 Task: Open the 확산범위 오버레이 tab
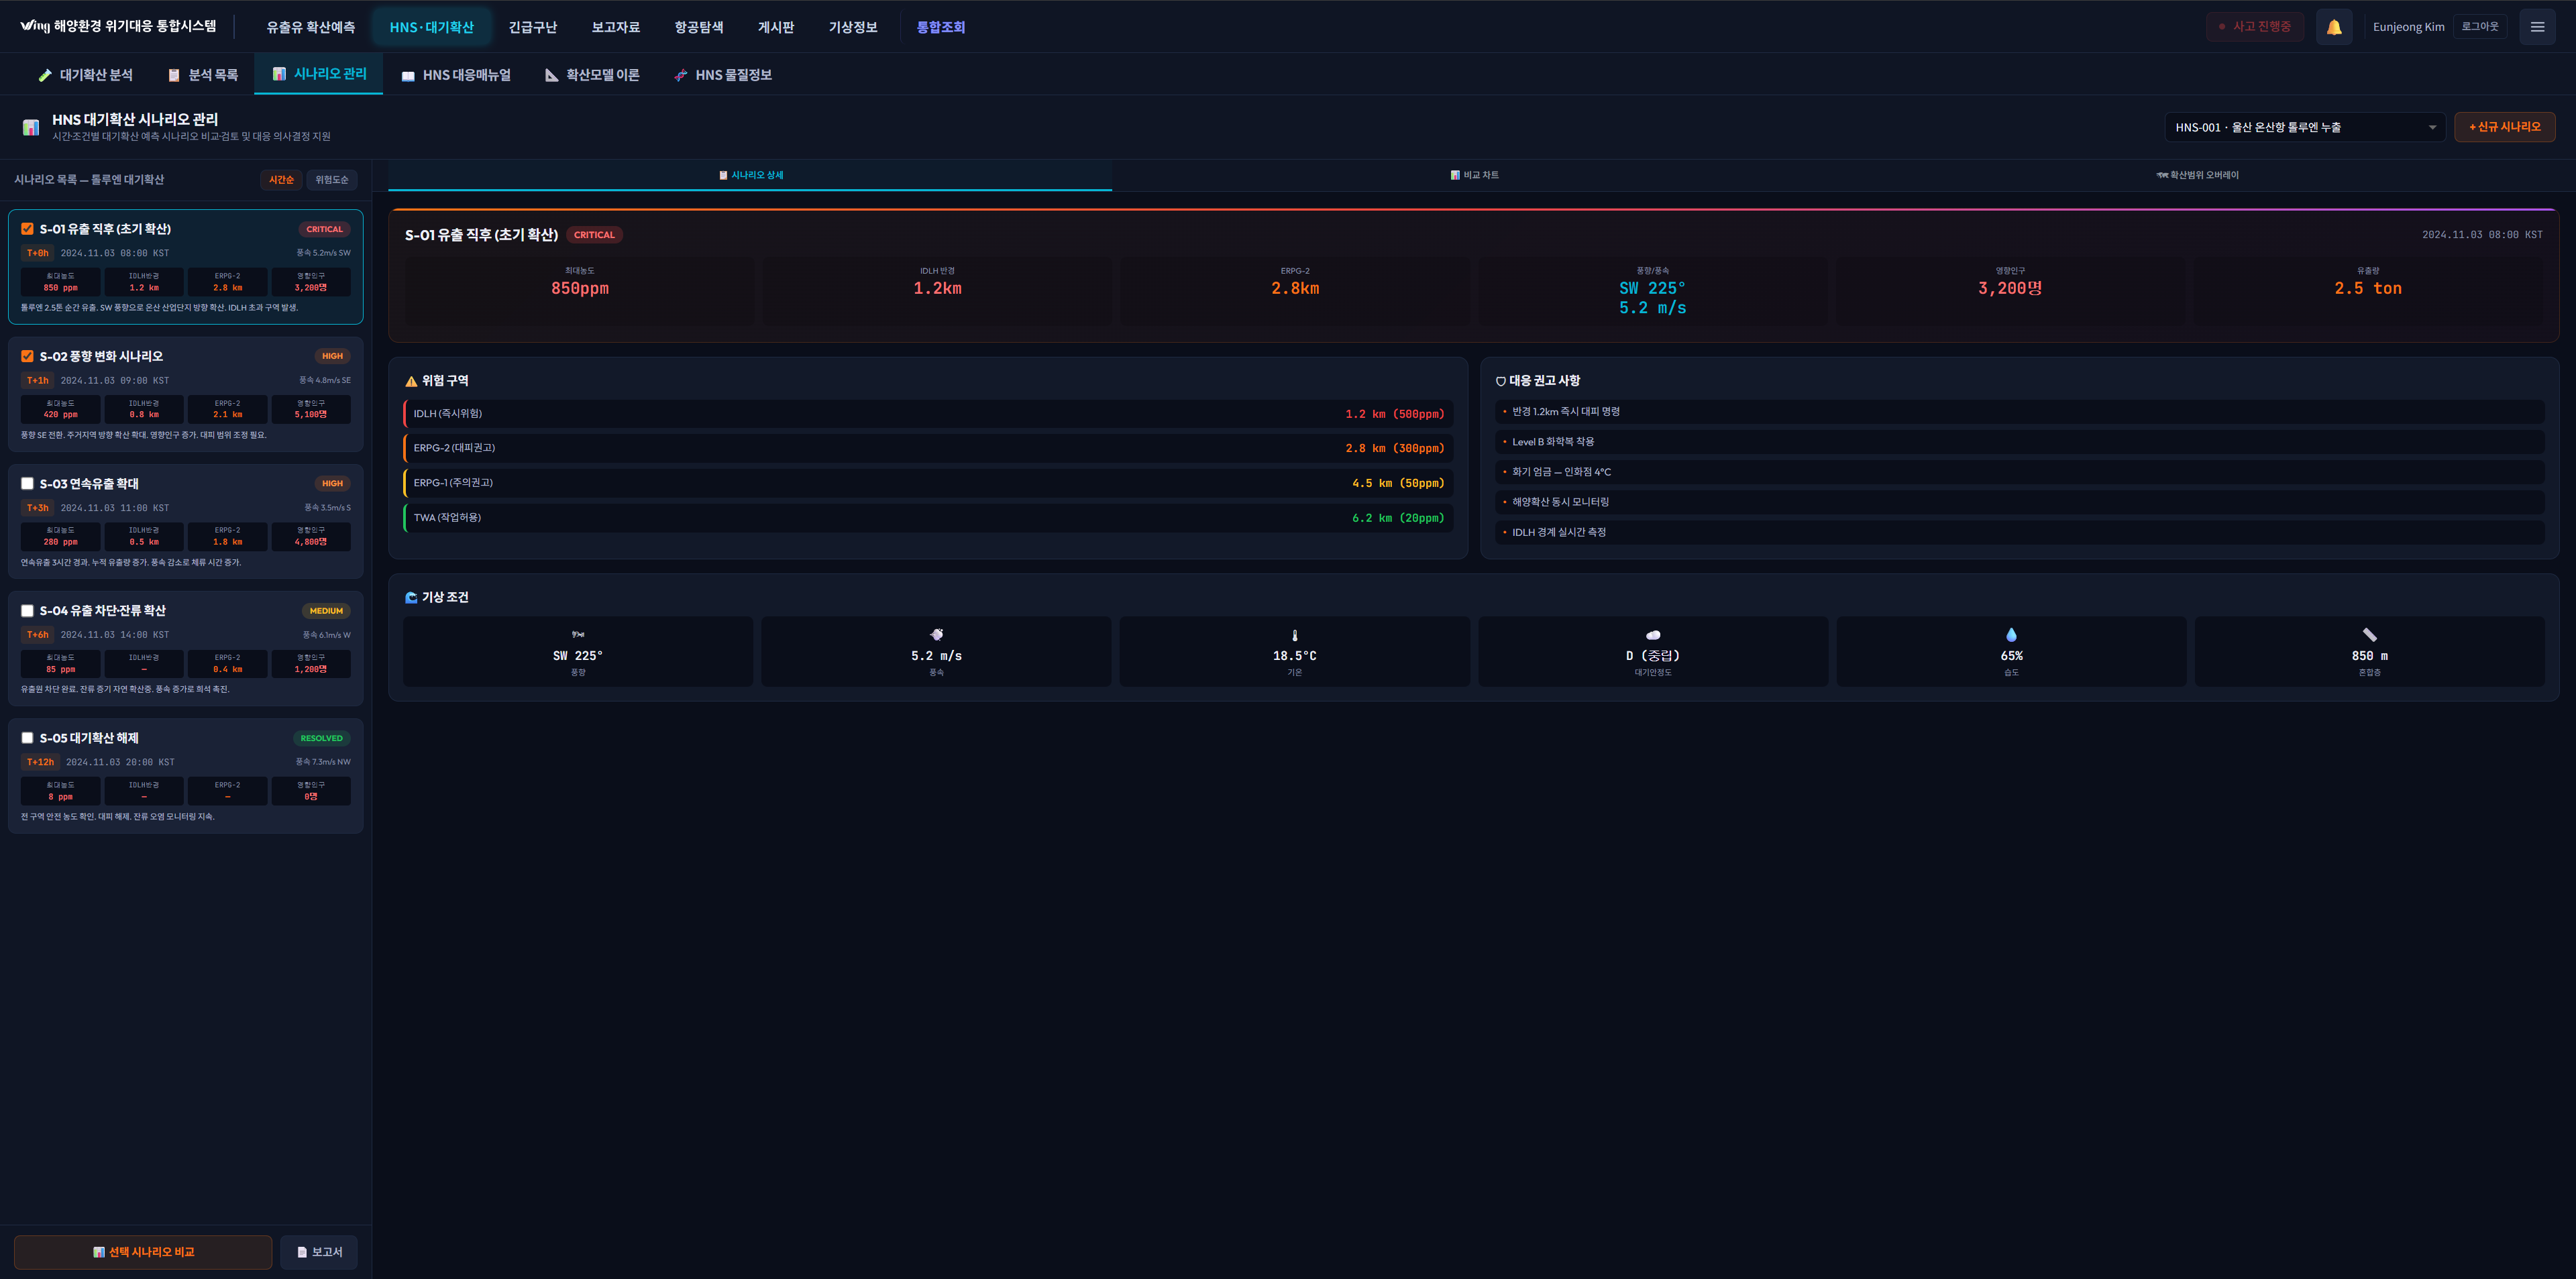(2197, 175)
